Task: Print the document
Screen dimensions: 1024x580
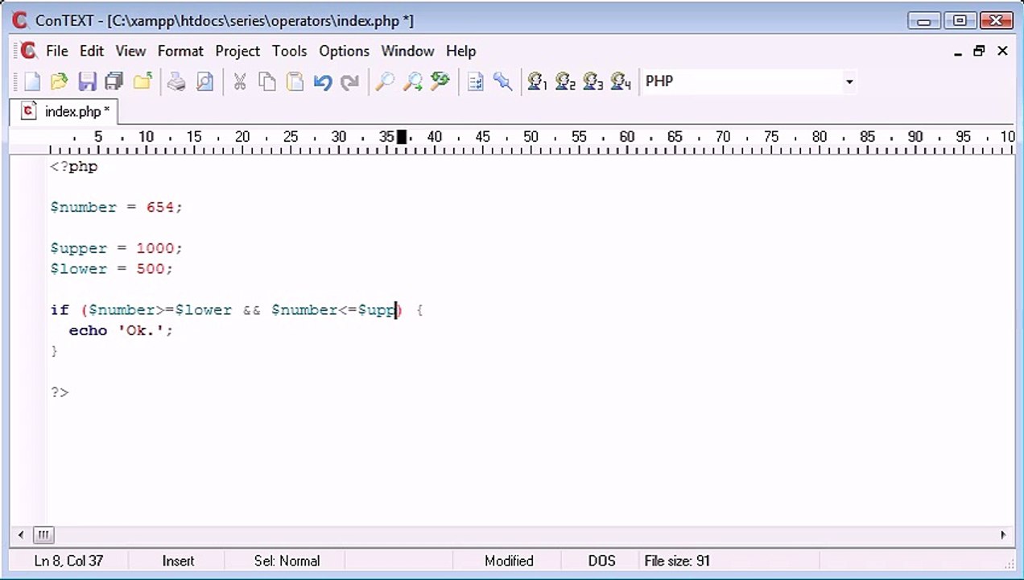Action: pyautogui.click(x=176, y=81)
